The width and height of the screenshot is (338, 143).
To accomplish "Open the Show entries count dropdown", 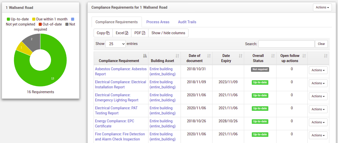I will tap(116, 44).
